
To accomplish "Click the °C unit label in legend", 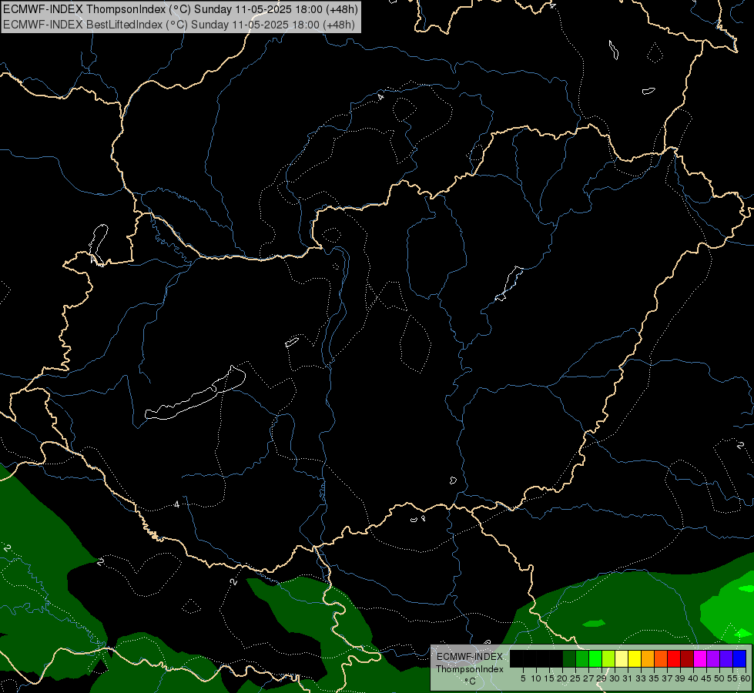I will [471, 681].
